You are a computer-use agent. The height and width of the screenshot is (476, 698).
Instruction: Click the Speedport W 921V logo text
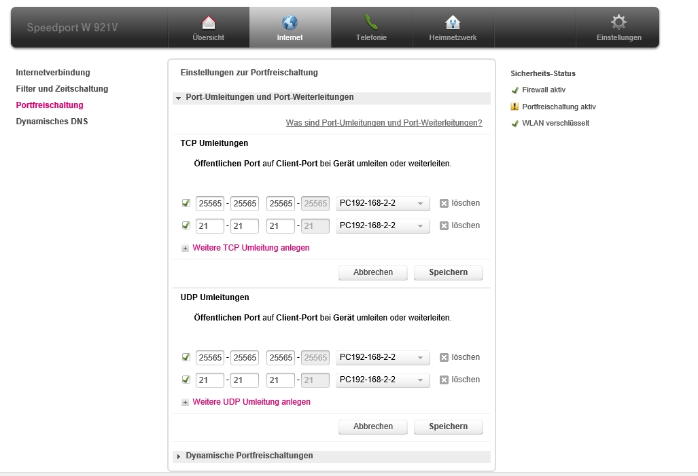click(72, 28)
